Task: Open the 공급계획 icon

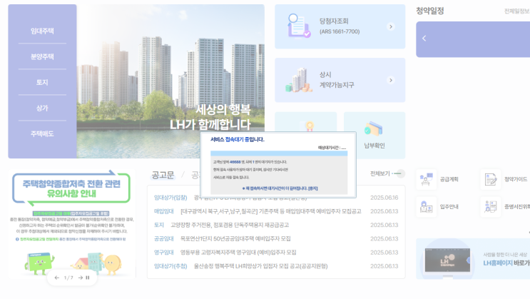Action: (427, 179)
